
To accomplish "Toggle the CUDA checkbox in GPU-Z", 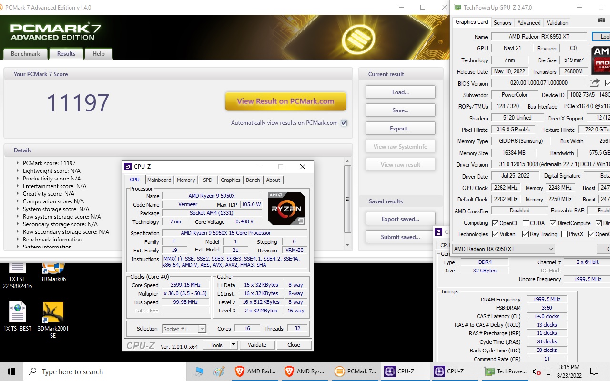I will click(x=526, y=223).
